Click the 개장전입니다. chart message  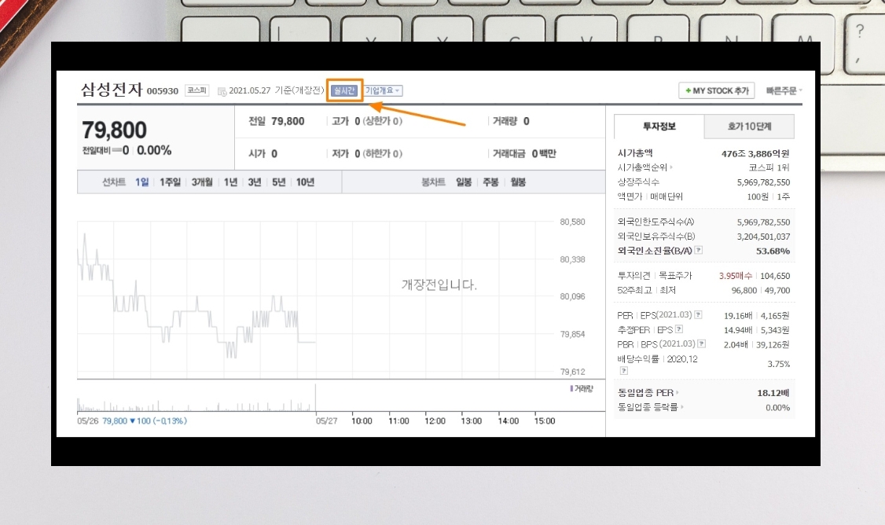pyautogui.click(x=439, y=285)
